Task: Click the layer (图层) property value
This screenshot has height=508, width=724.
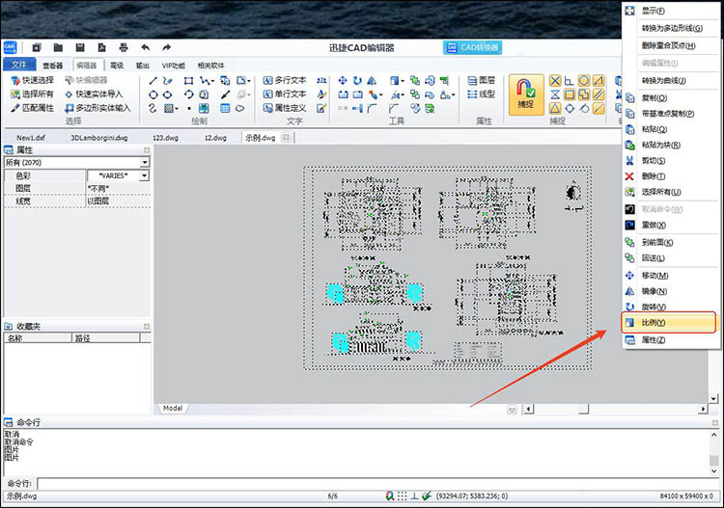Action: (x=118, y=189)
